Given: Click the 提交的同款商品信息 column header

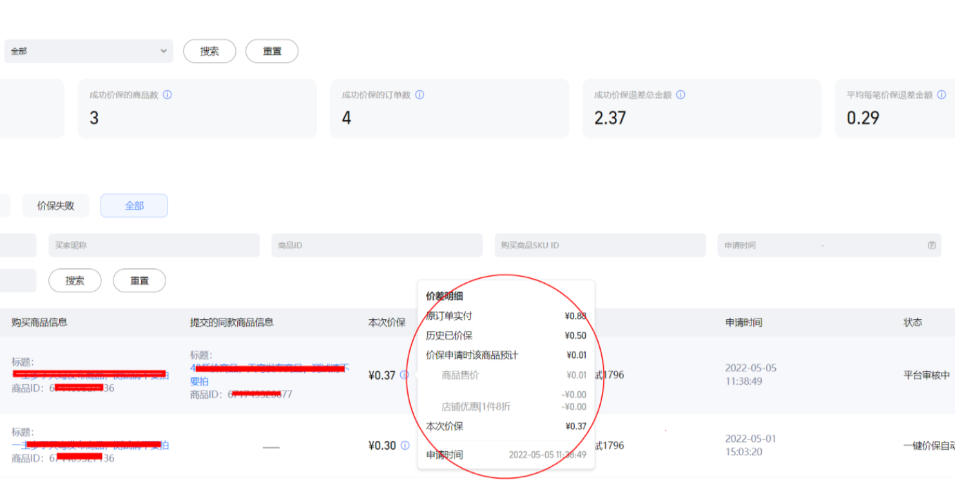Looking at the screenshot, I should pos(231,322).
